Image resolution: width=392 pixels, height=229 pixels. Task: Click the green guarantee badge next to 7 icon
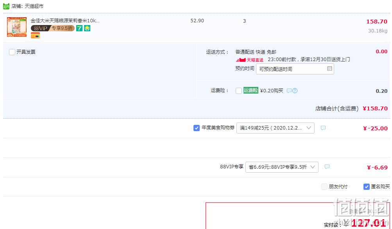coord(87,28)
